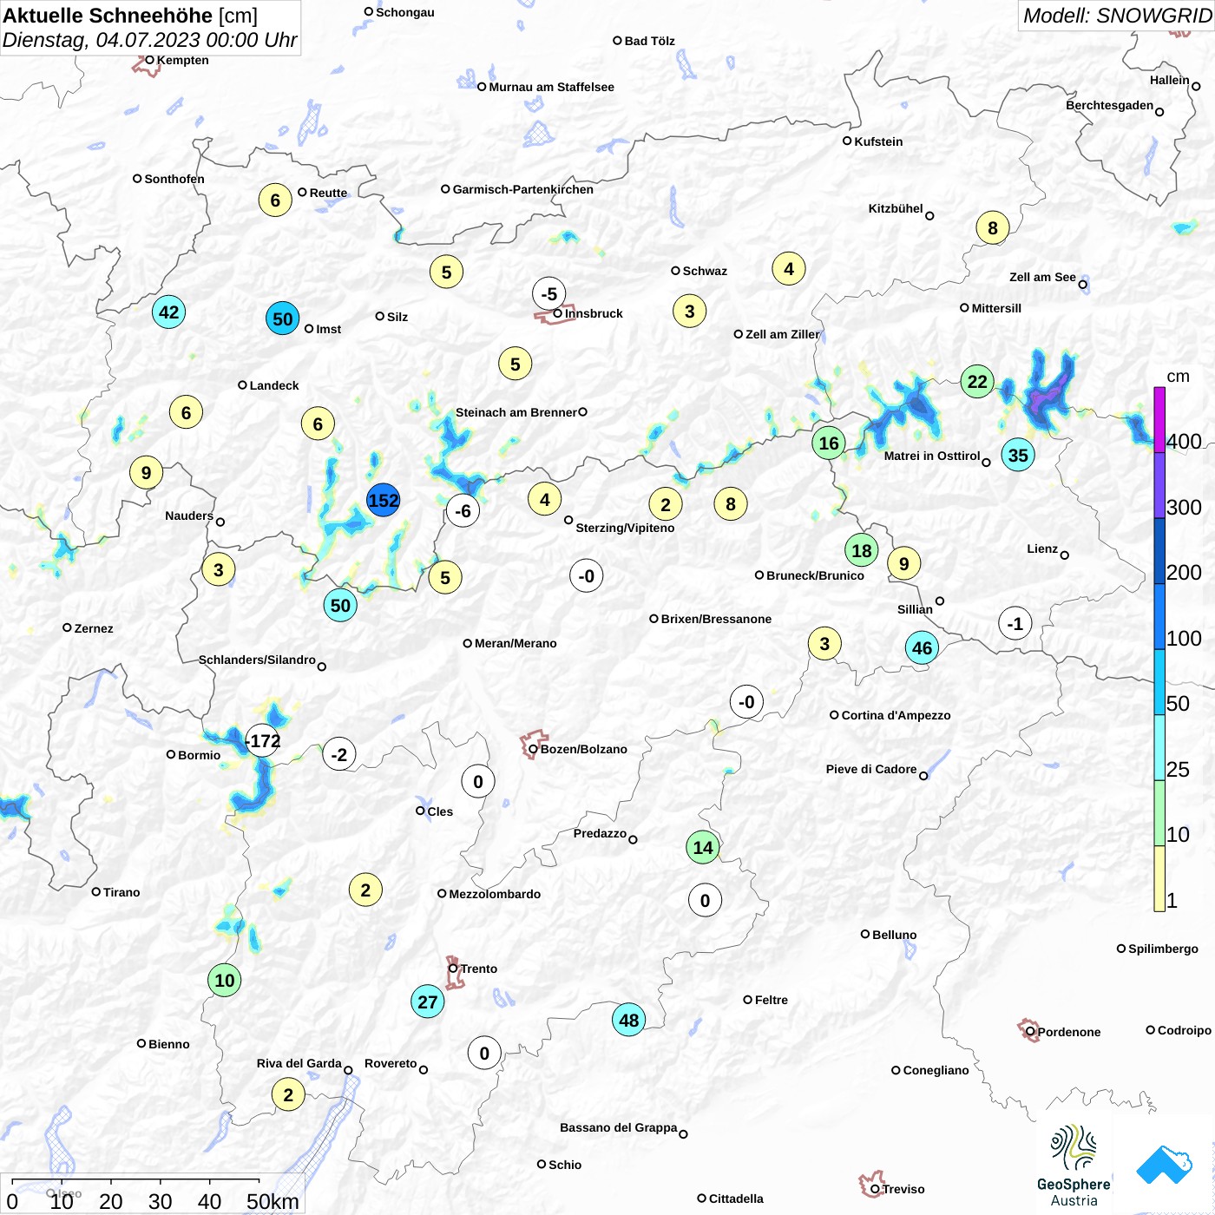Select the green 22 cm station marker
This screenshot has height=1215, width=1215.
(x=977, y=382)
